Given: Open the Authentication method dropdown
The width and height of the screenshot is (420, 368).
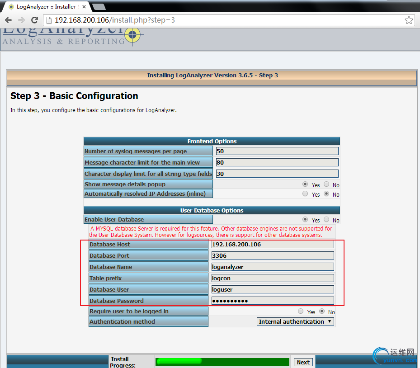Looking at the screenshot, I should (295, 321).
